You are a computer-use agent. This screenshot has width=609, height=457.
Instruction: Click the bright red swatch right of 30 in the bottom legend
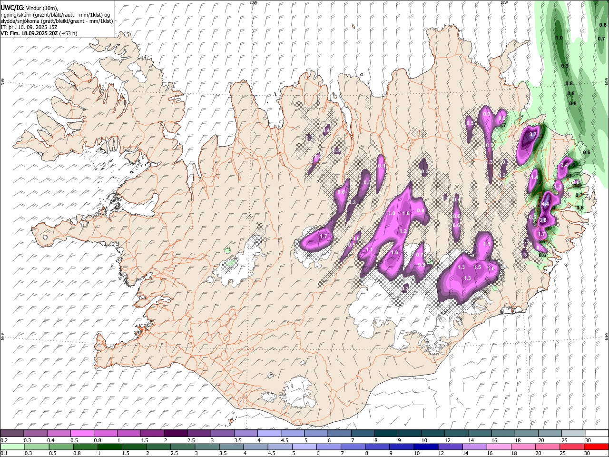597,447
